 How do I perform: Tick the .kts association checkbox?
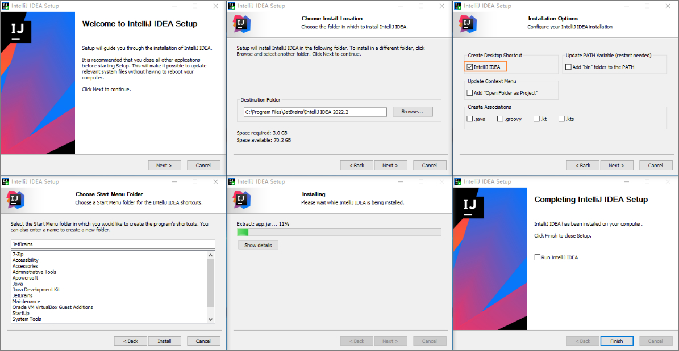point(561,119)
